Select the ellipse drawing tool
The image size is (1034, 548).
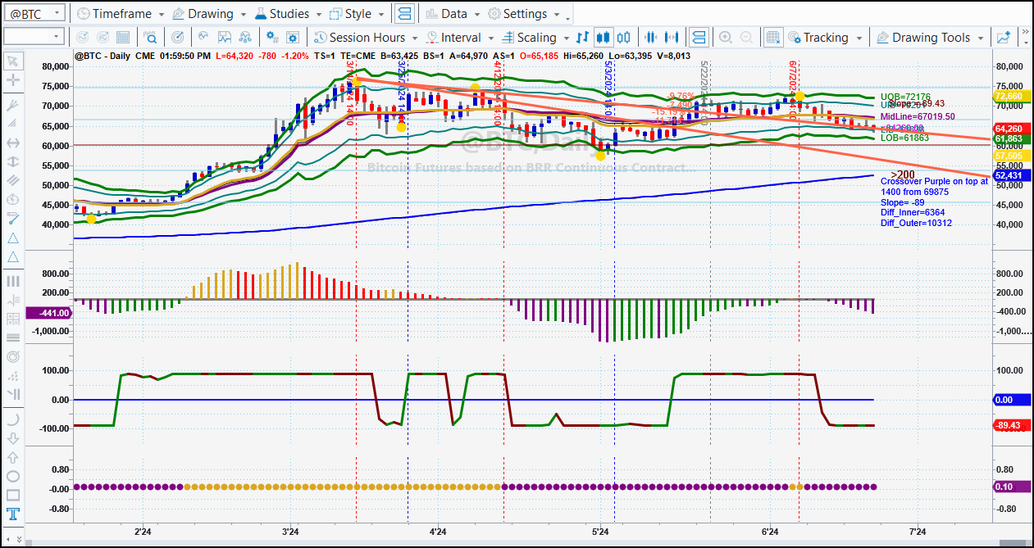coord(12,476)
